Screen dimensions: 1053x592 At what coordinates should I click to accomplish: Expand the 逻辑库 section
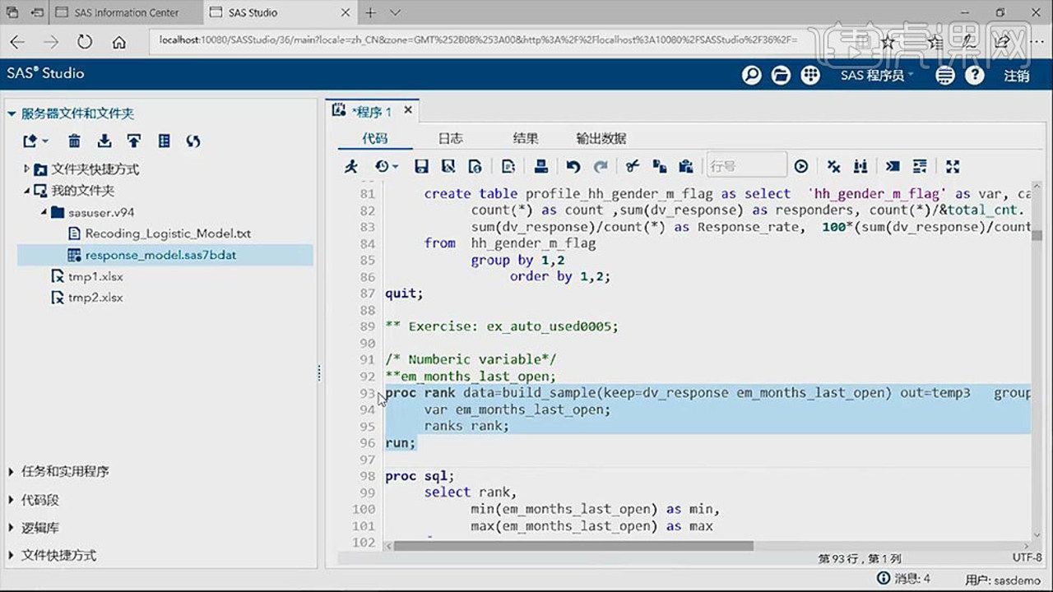pos(12,528)
